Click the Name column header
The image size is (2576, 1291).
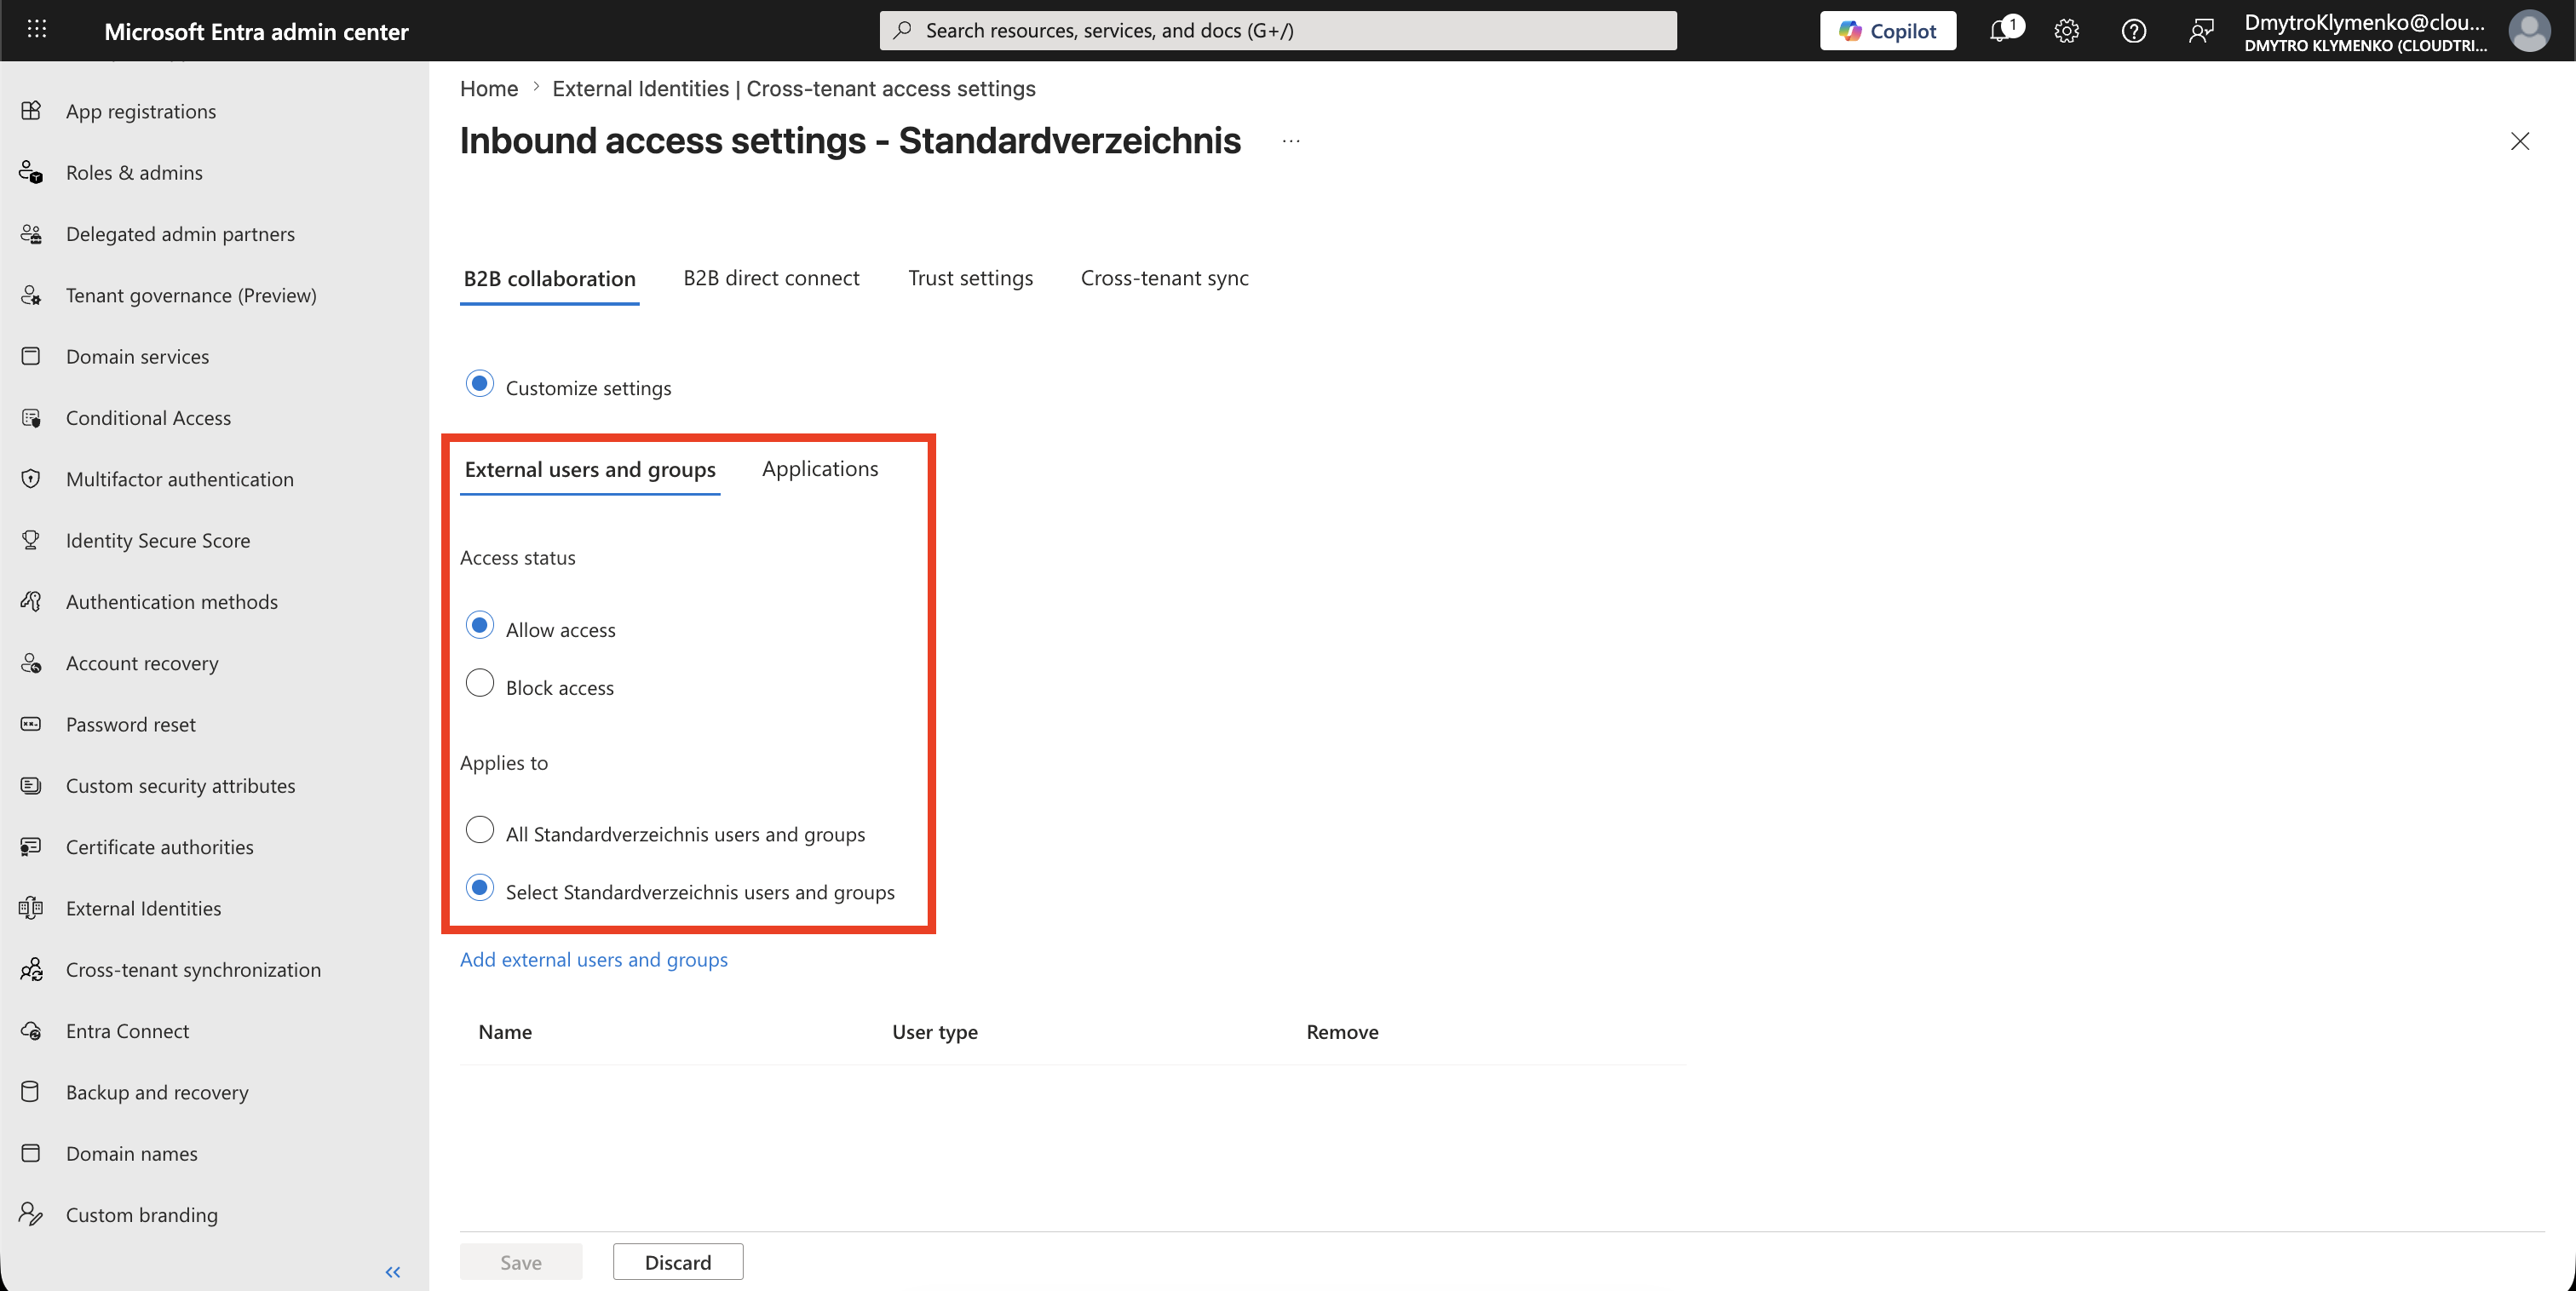[x=505, y=1032]
